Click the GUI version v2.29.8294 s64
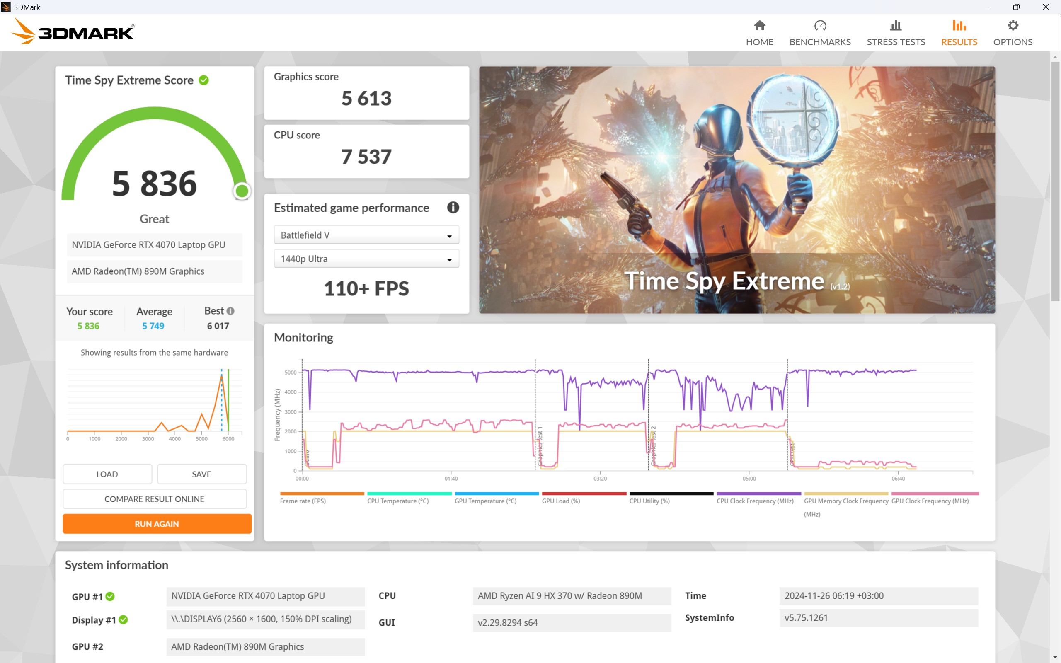The image size is (1061, 663). pyautogui.click(x=572, y=622)
